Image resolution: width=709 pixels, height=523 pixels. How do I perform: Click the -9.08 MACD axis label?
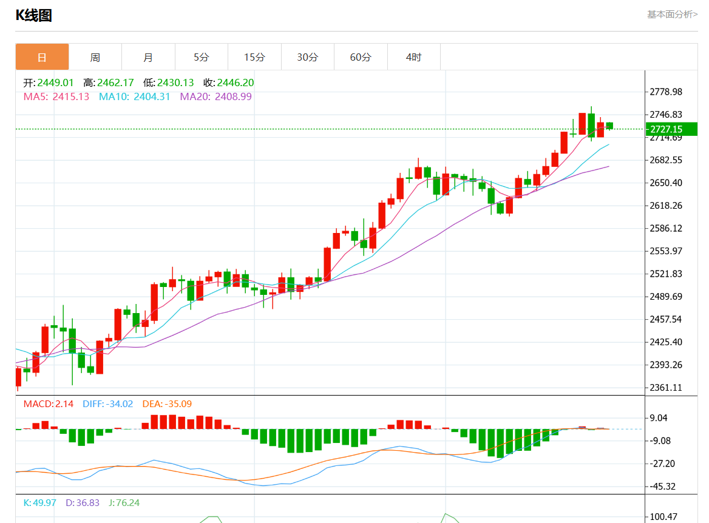pos(660,440)
